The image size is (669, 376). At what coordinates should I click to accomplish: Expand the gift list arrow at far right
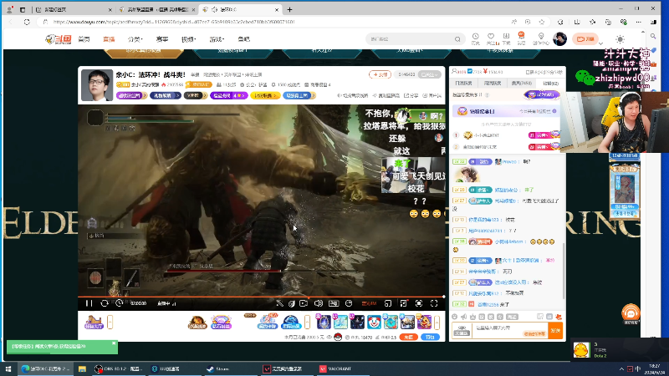(x=437, y=323)
